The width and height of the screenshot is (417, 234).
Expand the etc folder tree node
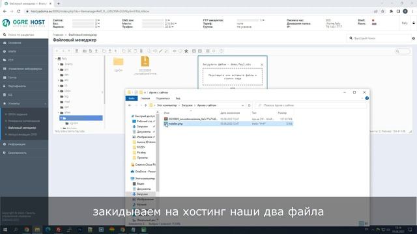59,80
